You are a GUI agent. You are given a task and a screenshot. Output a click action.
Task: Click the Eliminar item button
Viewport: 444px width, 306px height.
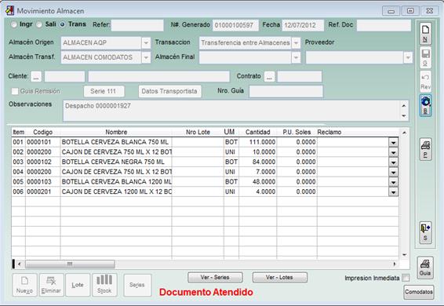pyautogui.click(x=51, y=285)
